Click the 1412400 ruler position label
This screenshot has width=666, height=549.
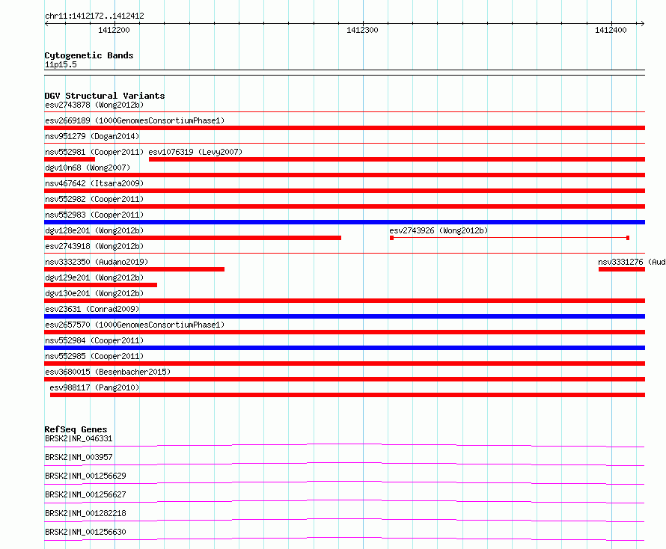point(611,30)
